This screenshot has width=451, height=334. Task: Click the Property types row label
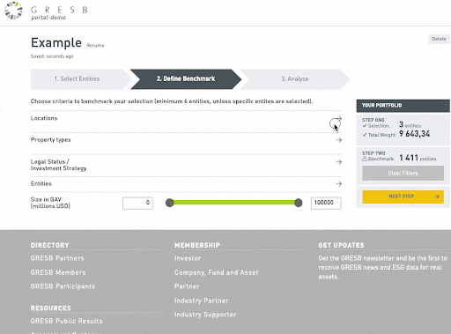click(x=51, y=139)
